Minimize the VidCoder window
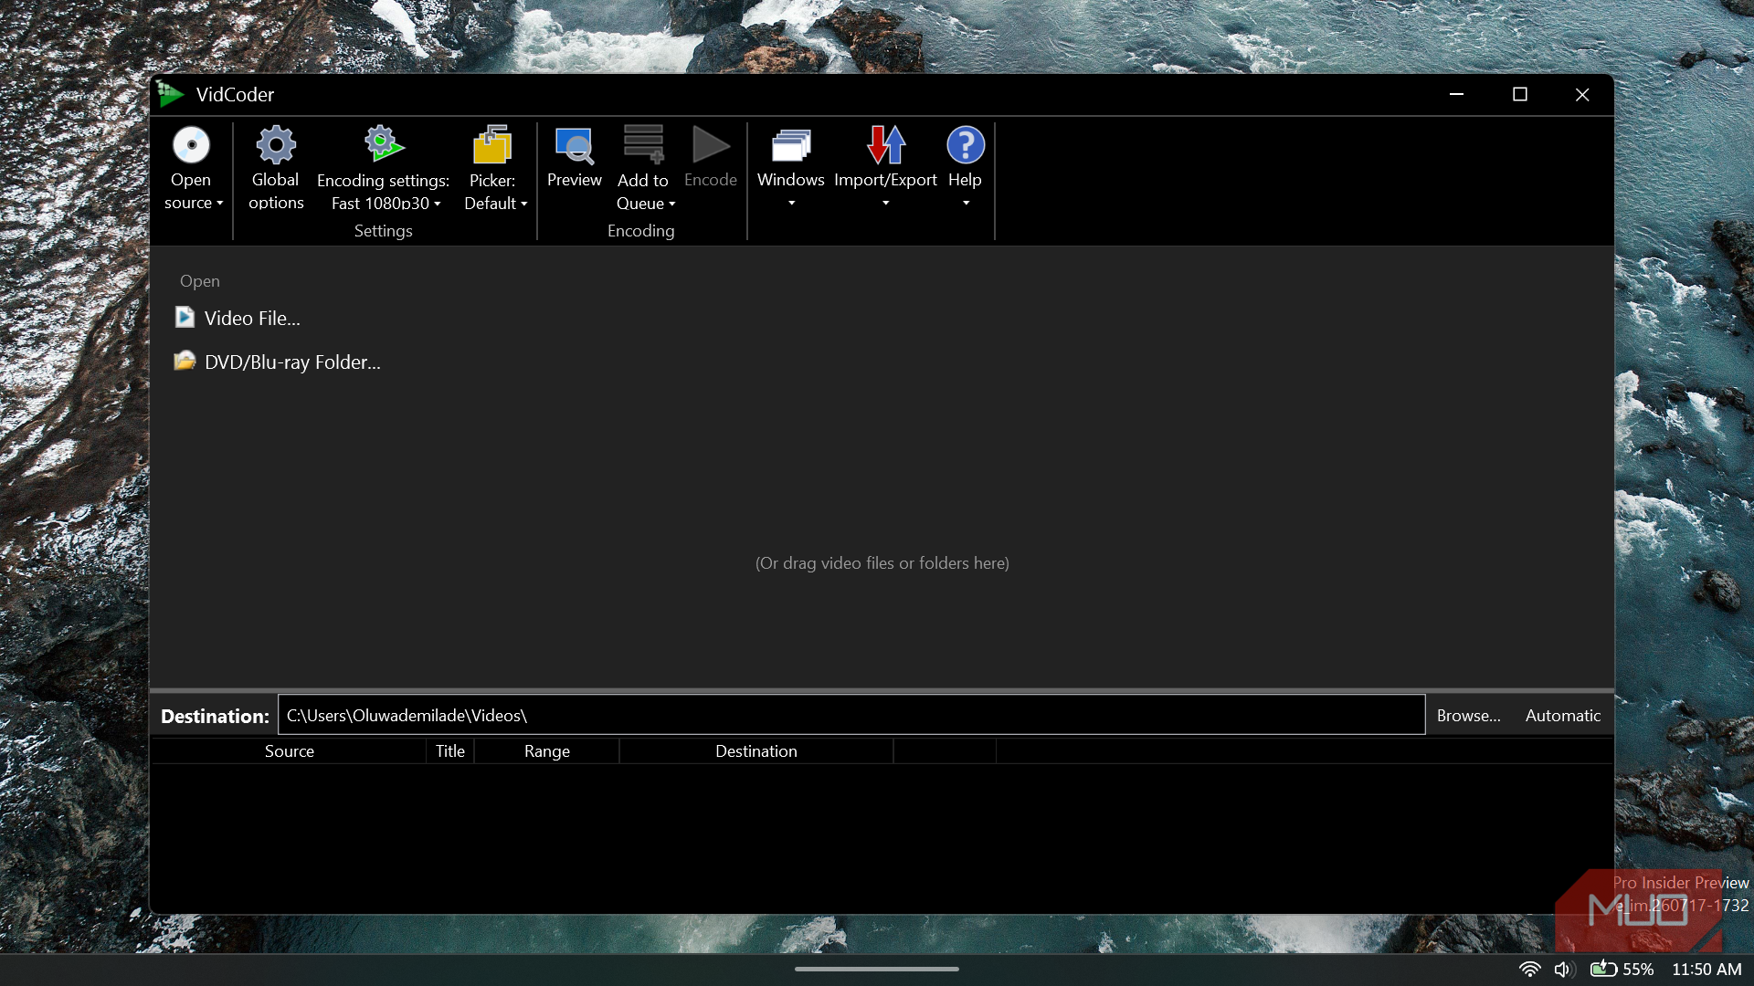The height and width of the screenshot is (986, 1754). click(x=1457, y=94)
